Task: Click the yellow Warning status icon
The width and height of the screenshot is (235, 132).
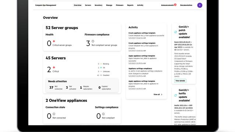Action: click(x=101, y=64)
